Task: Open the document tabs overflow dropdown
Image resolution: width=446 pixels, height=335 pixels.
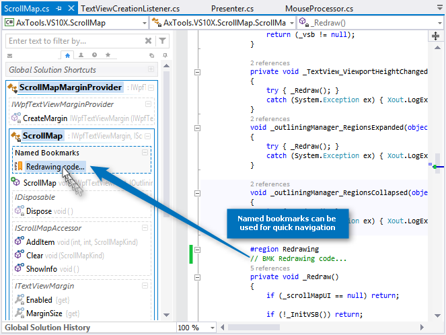Action: coord(440,7)
